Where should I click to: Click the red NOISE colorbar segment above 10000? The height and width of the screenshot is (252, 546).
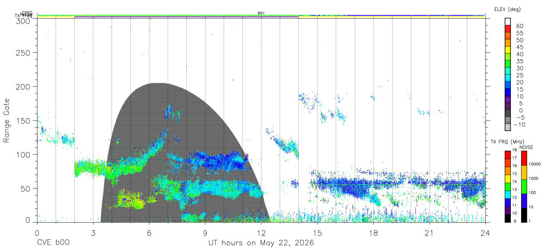pos(524,158)
